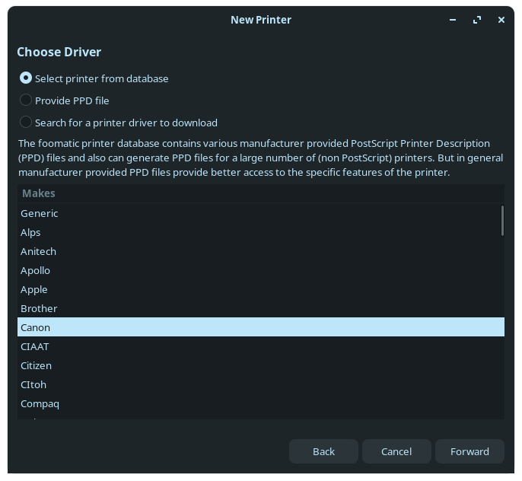Enable 'Search for a printer driver to download'
The height and width of the screenshot is (481, 522).
tap(26, 123)
